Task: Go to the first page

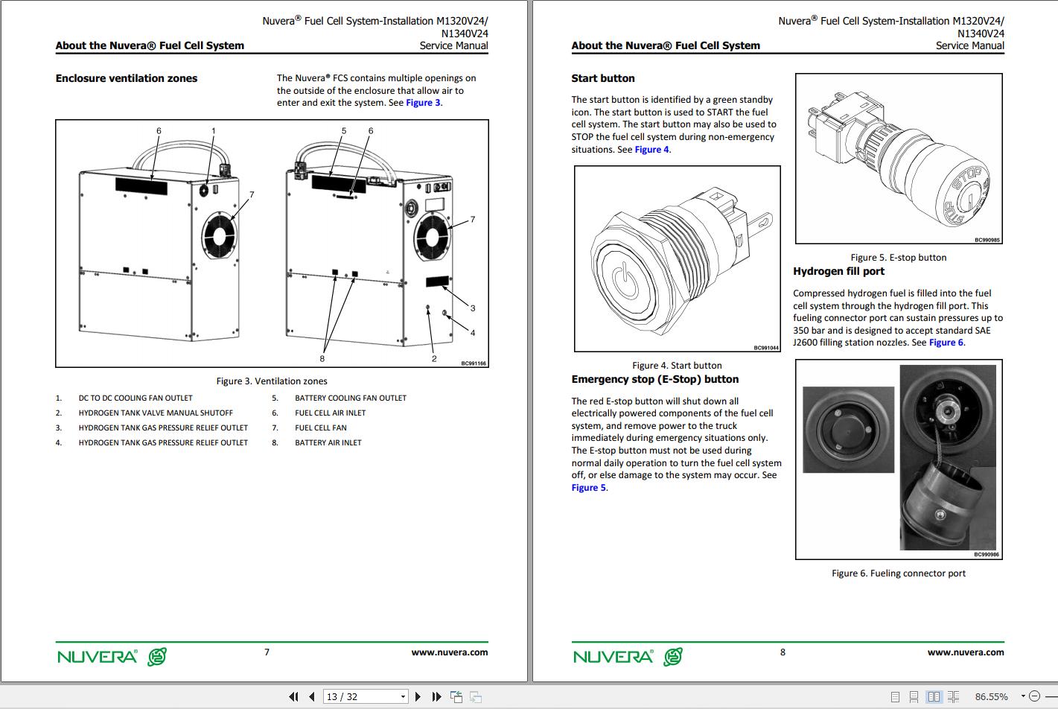Action: 293,697
